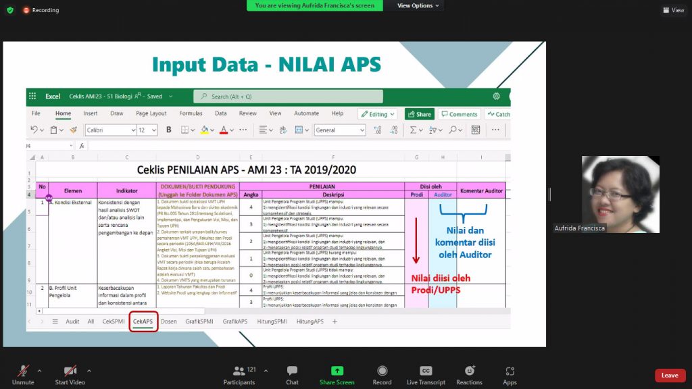Open the View Options dropdown
The width and height of the screenshot is (692, 389).
[x=418, y=5]
